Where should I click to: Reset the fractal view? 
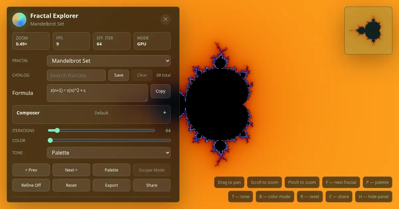tap(71, 185)
